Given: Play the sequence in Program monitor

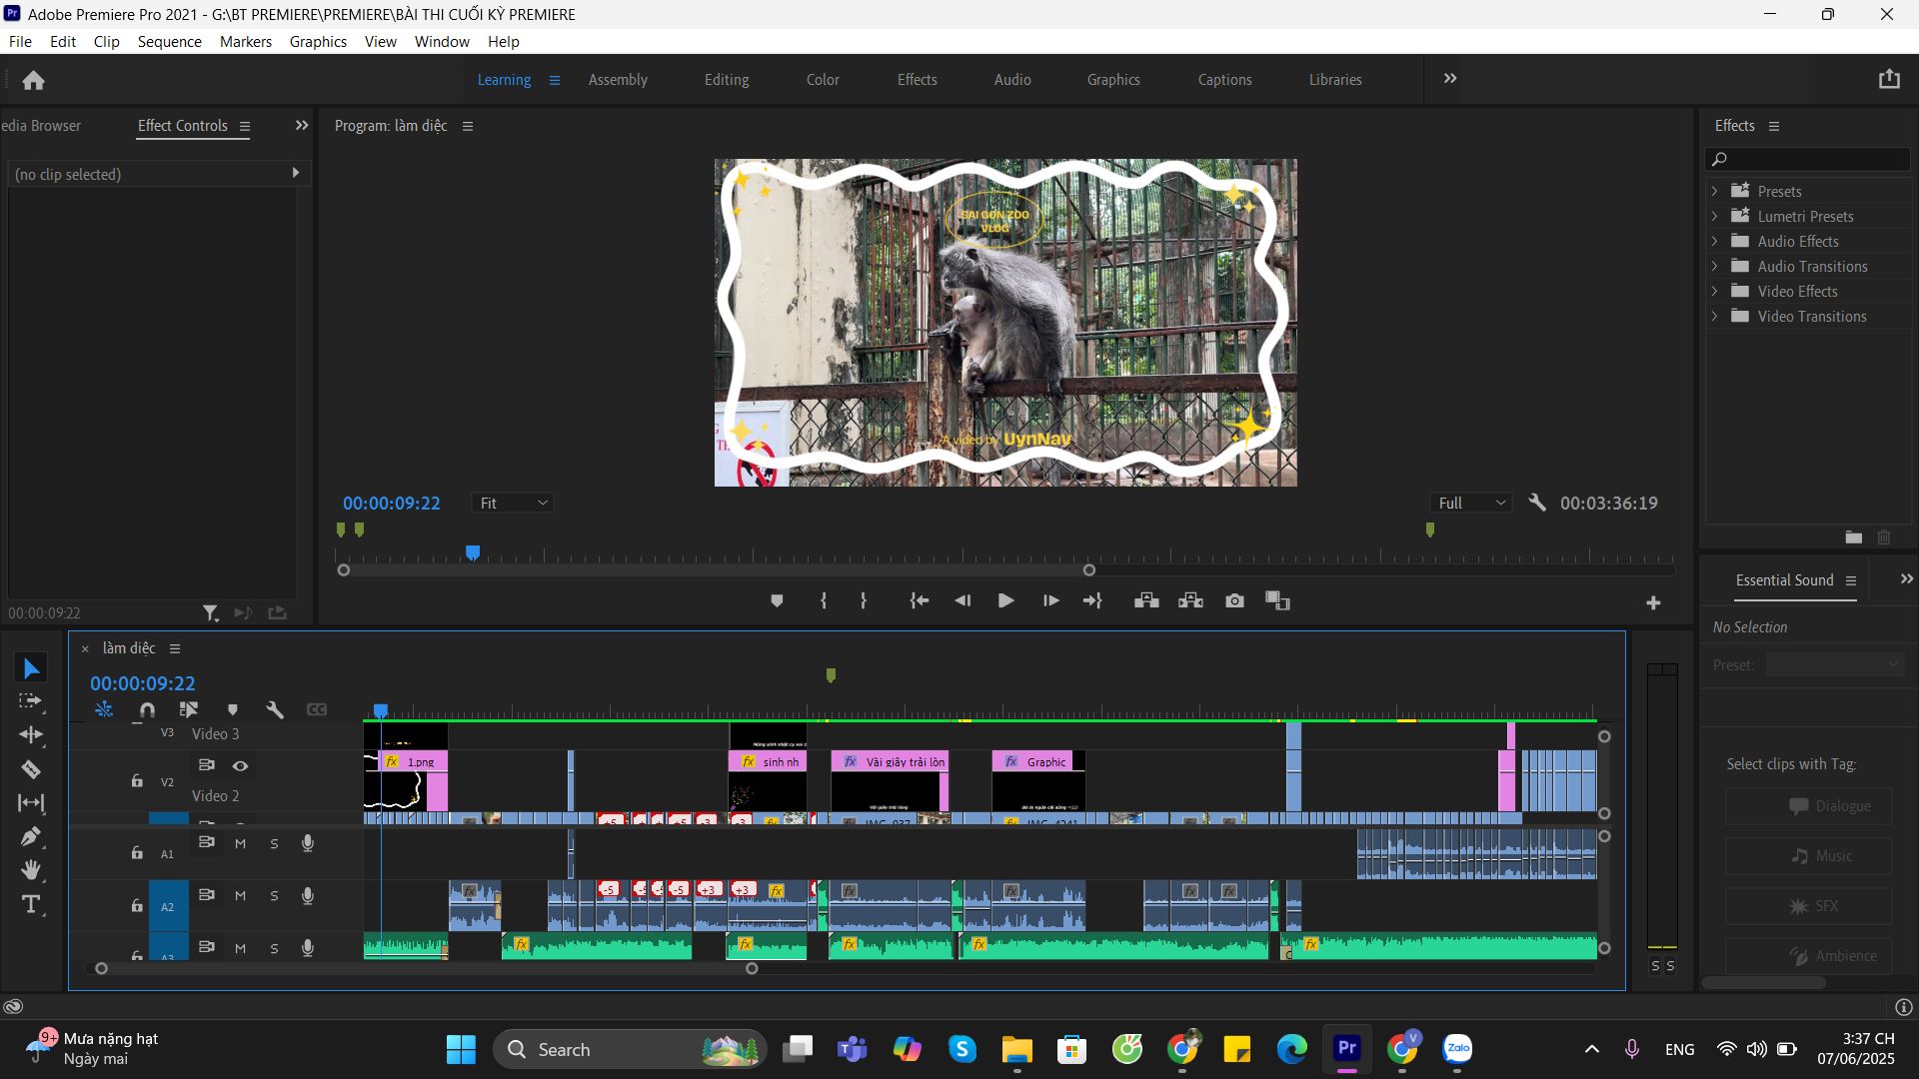Looking at the screenshot, I should click(1005, 600).
